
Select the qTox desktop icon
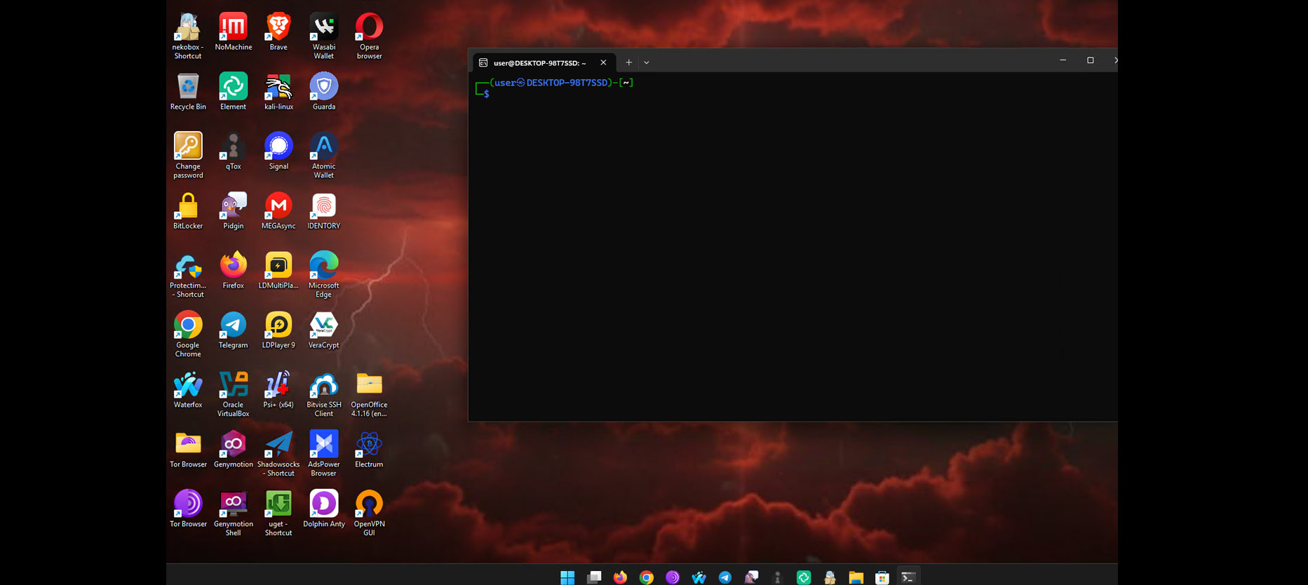(x=233, y=152)
